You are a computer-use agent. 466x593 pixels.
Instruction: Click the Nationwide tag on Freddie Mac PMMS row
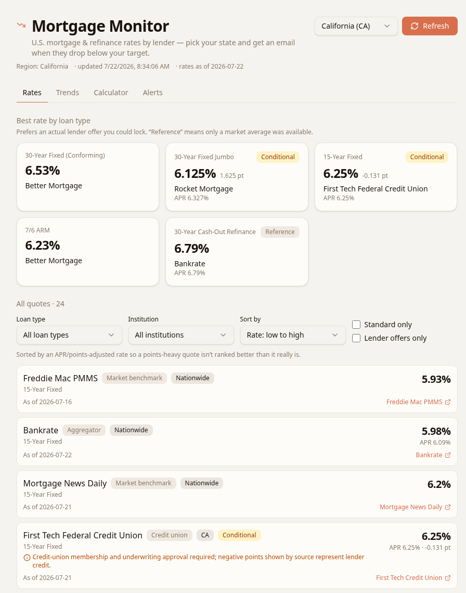click(x=192, y=378)
